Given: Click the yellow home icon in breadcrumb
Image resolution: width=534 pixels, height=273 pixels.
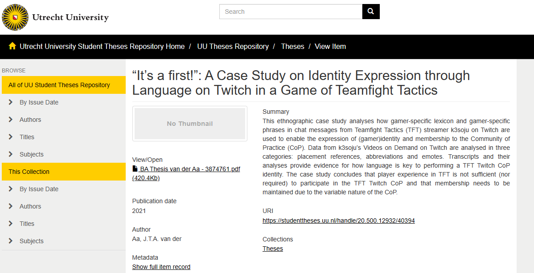Looking at the screenshot, I should pyautogui.click(x=12, y=46).
